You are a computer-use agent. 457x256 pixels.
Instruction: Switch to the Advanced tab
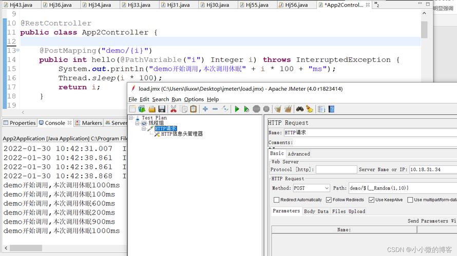(299, 154)
